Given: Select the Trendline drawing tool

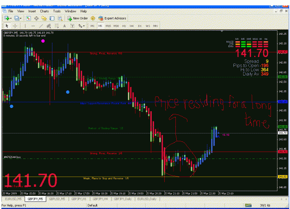Looking at the screenshot, I should (x=41, y=26).
